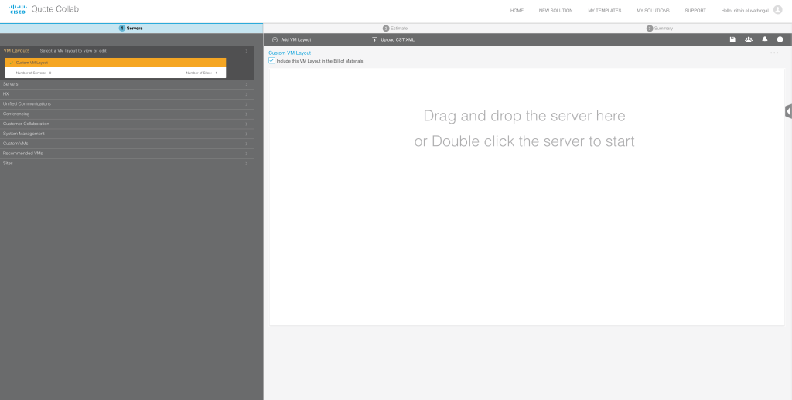Switch to the Summary step tab
The image size is (792, 400).
[660, 29]
